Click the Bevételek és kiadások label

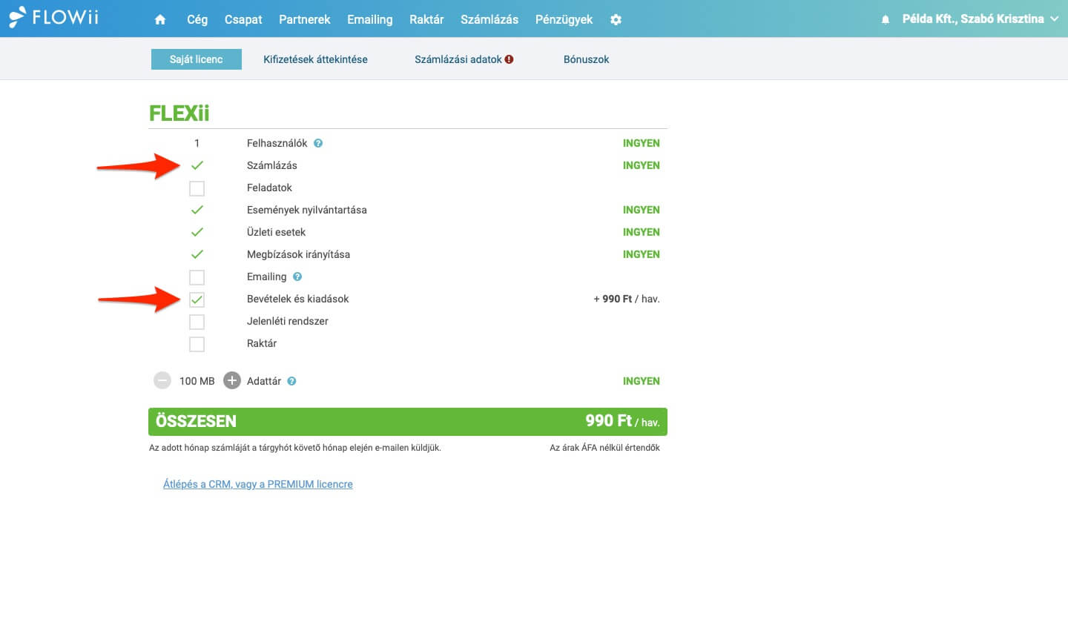pyautogui.click(x=298, y=299)
